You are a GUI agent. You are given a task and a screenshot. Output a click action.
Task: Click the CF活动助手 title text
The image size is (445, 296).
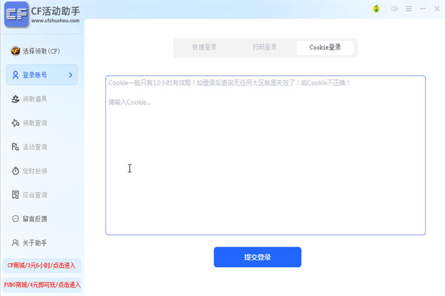click(55, 11)
